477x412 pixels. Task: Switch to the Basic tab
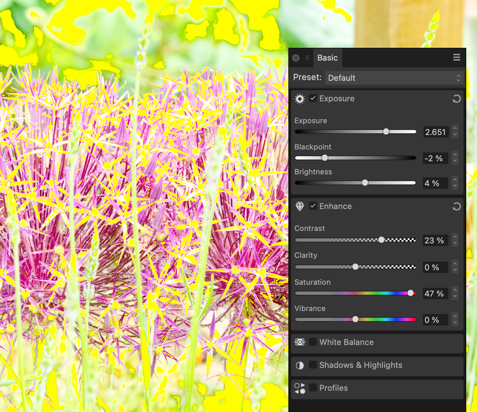click(x=327, y=58)
